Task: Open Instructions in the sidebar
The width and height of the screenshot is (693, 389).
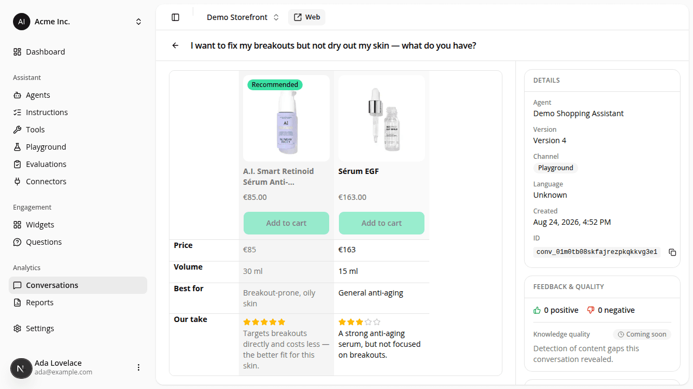Action: (78, 112)
